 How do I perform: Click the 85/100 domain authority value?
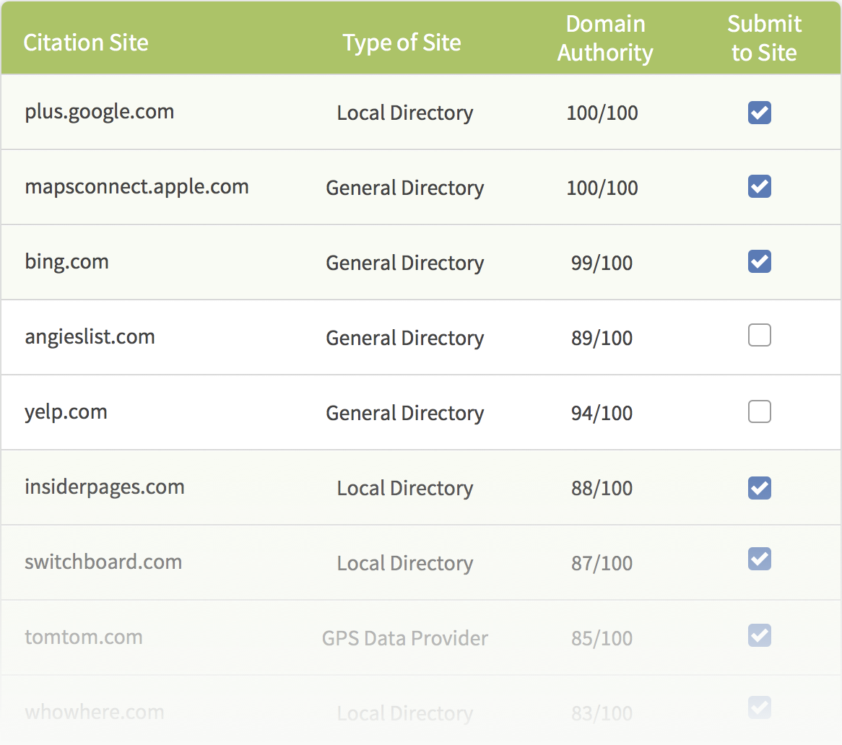[602, 639]
